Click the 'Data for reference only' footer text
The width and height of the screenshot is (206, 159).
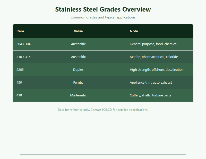coord(103,110)
